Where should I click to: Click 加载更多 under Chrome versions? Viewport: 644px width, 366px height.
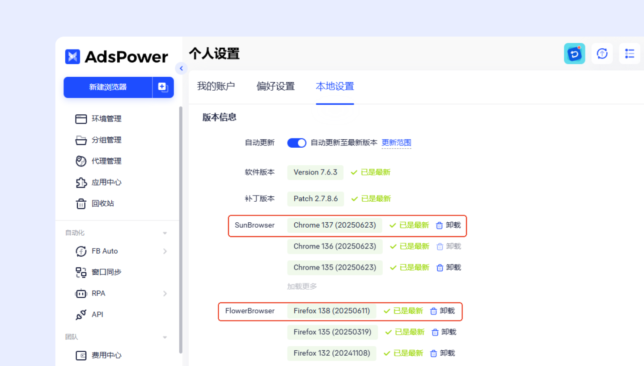pyautogui.click(x=302, y=287)
